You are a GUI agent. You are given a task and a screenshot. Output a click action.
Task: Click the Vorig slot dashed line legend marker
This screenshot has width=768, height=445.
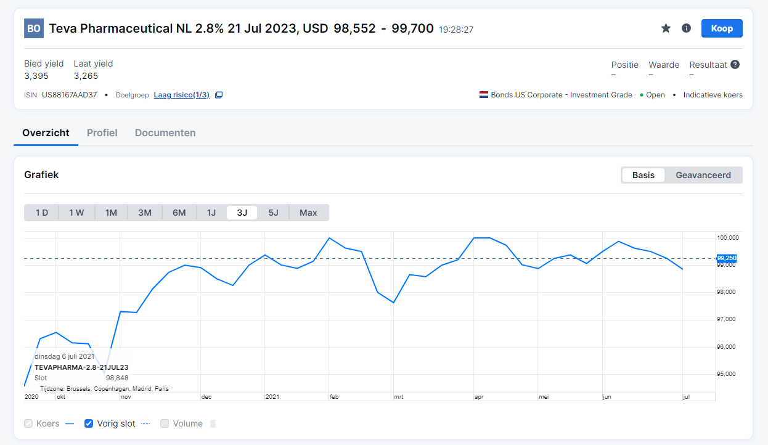click(x=145, y=423)
